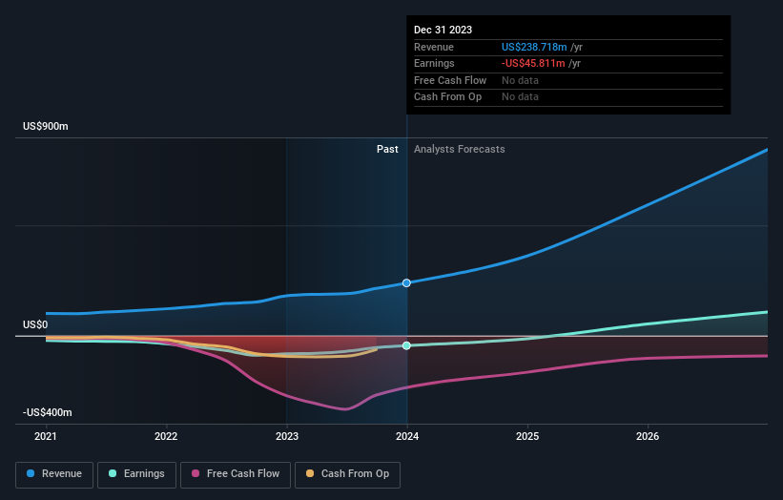Click the Earnings tooltip row label
Viewport: 783px width, 500px height.
coord(434,63)
